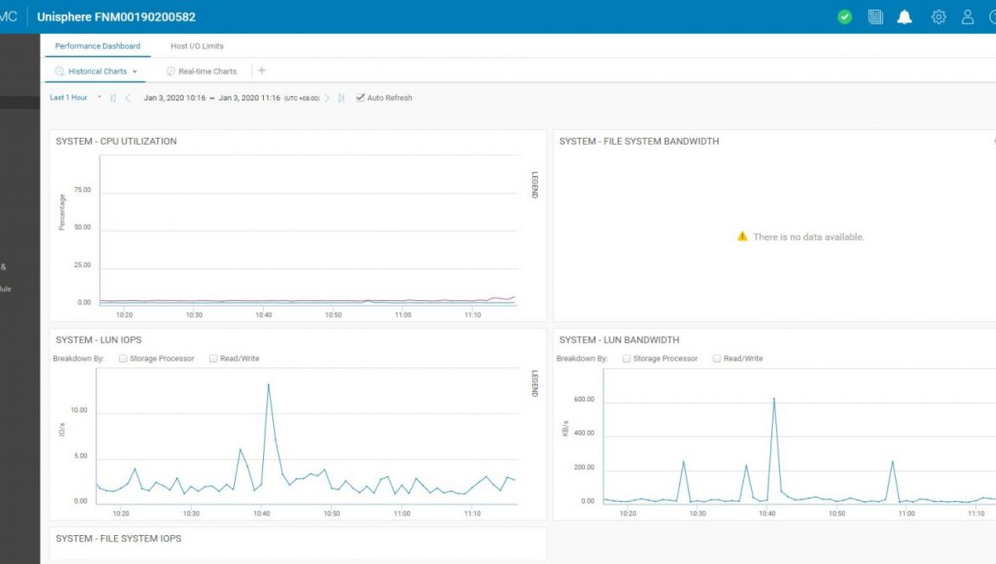The width and height of the screenshot is (996, 564).
Task: Open the alerts bell icon
Action: click(x=905, y=17)
